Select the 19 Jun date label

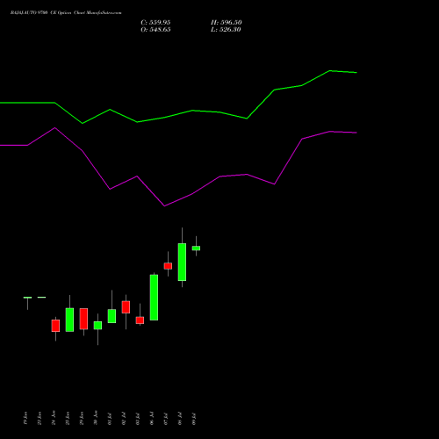(x=25, y=418)
